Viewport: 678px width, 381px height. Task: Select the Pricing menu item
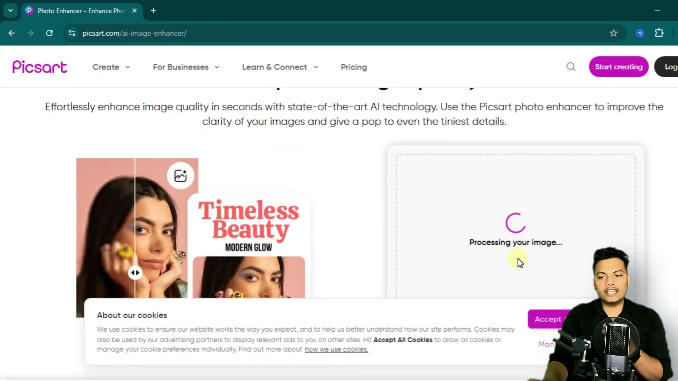[353, 67]
